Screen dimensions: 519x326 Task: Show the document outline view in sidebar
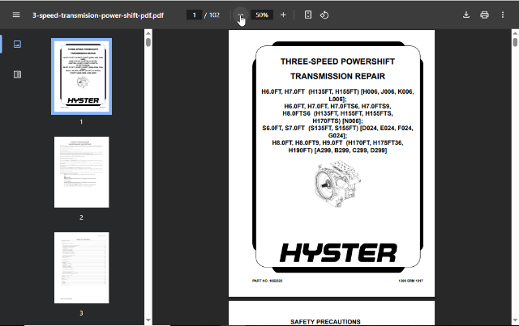click(x=17, y=74)
